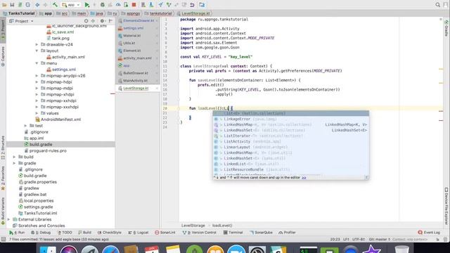The width and height of the screenshot is (450, 253).
Task: Switch to the MainActivity.kt tab
Action: click(138, 81)
